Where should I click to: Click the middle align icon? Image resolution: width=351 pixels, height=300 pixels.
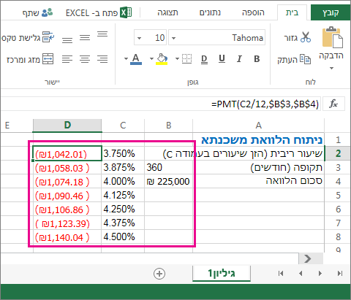85,38
